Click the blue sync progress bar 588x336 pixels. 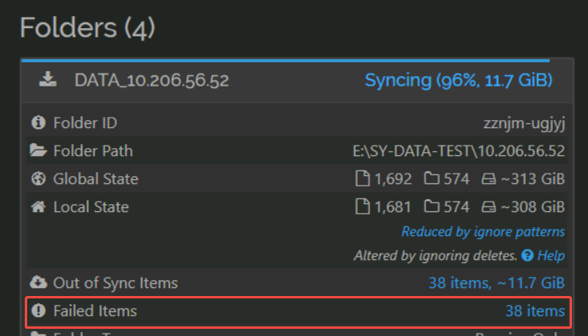click(286, 60)
